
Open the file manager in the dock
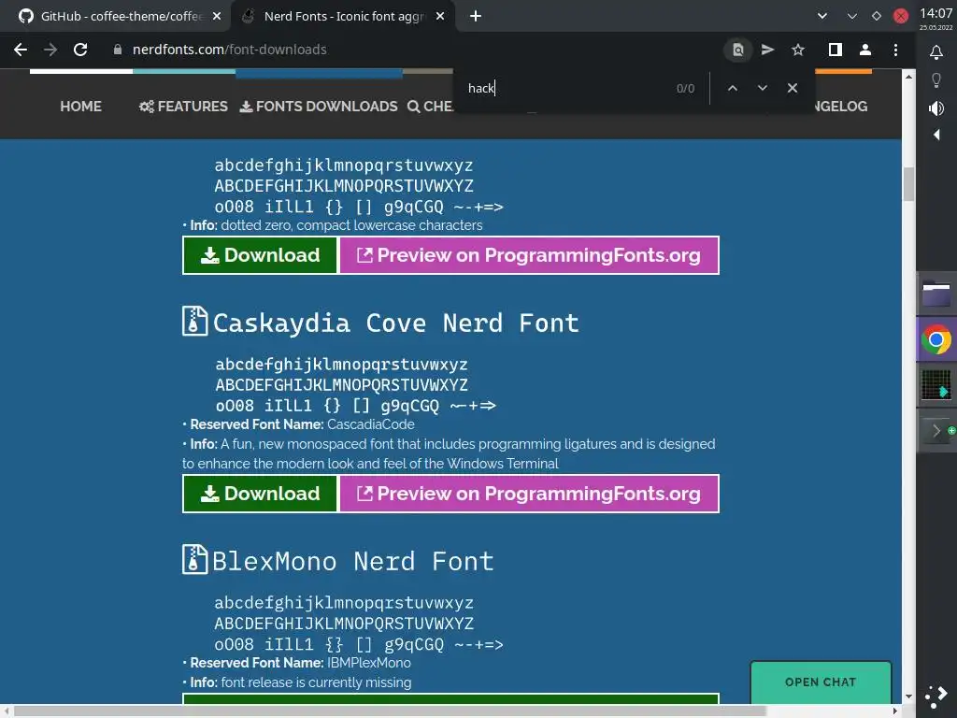point(936,294)
